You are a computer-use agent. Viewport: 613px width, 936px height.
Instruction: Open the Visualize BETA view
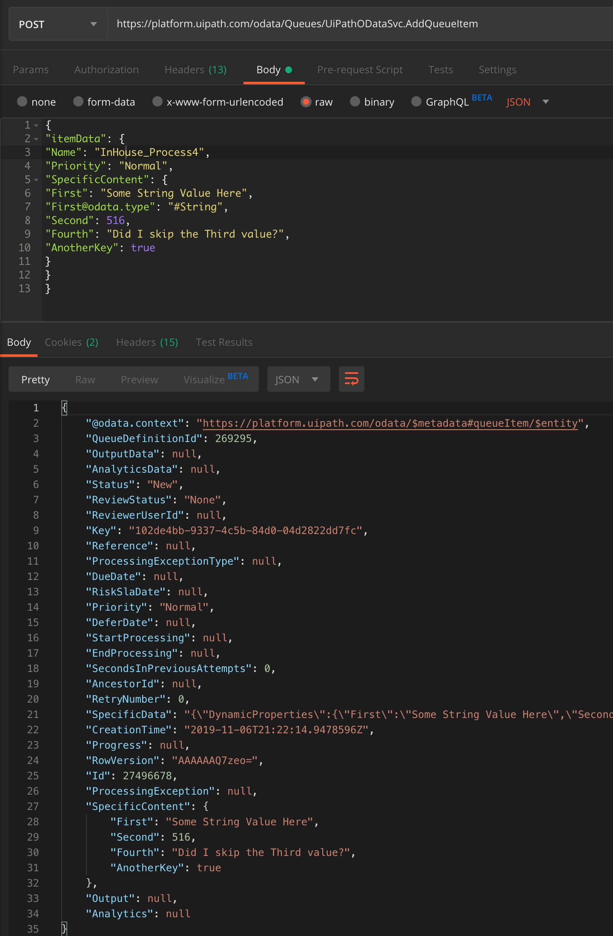215,379
